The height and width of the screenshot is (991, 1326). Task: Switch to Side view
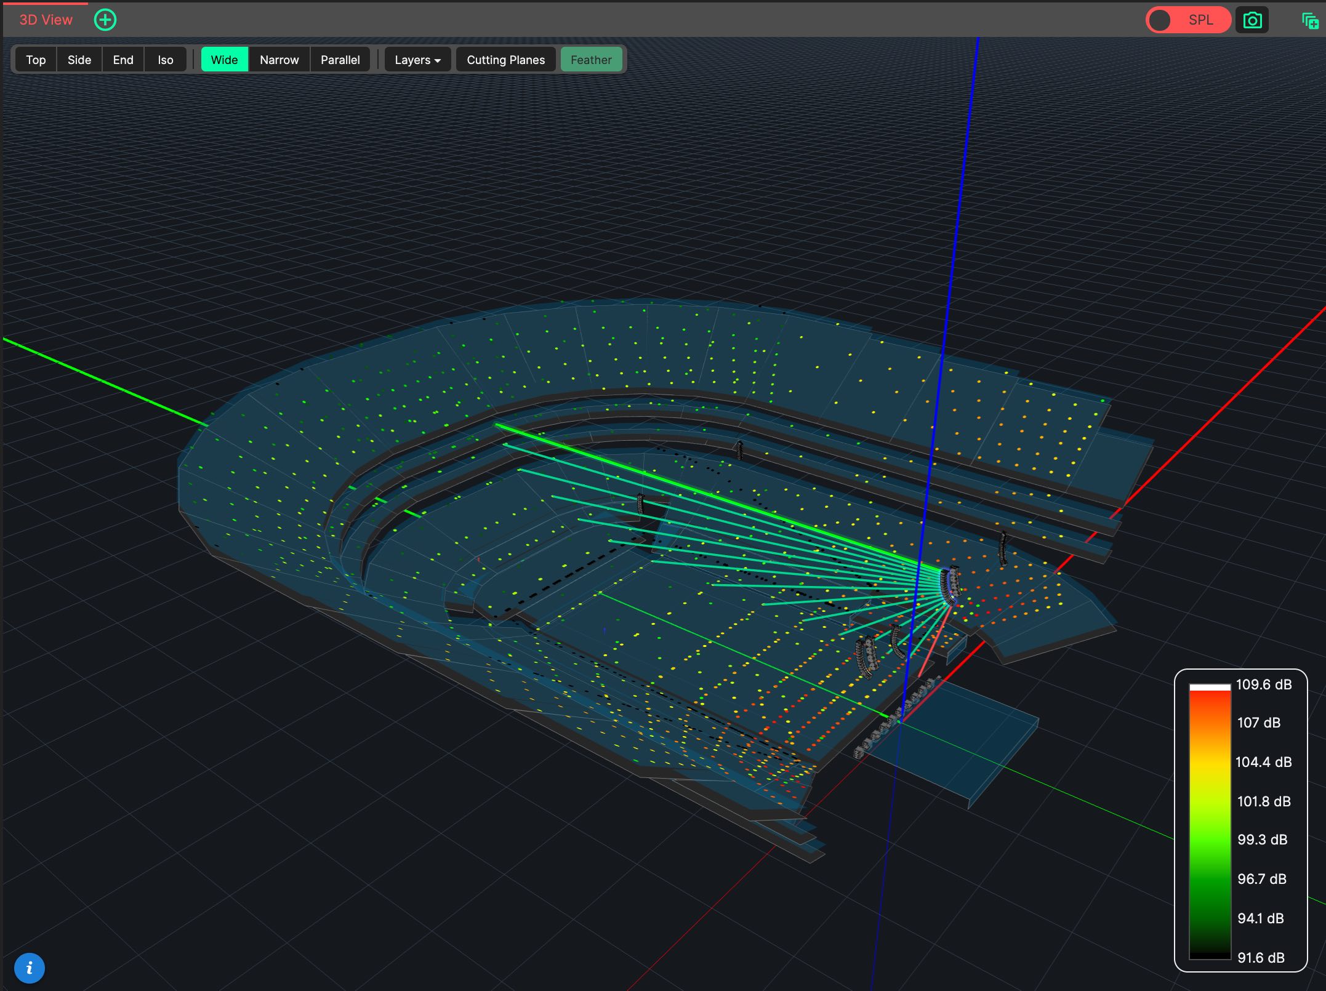pos(79,60)
